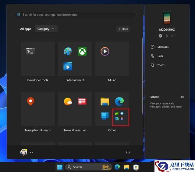Open File Explorer in the Other category
The height and width of the screenshot is (172, 195).
coord(105,101)
